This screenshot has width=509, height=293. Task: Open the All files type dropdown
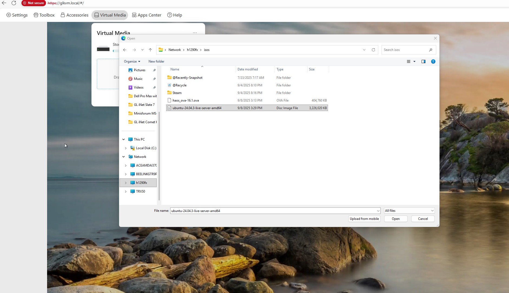(x=409, y=211)
